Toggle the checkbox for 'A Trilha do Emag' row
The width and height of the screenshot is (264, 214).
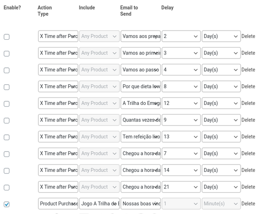[x=7, y=104]
